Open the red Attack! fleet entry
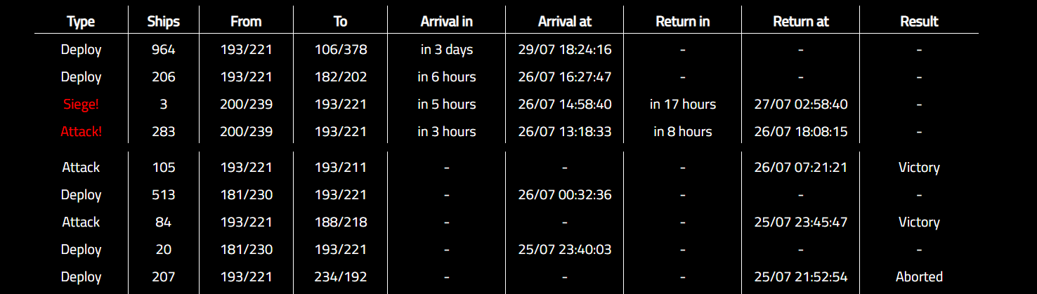1037x294 pixels. (x=81, y=132)
